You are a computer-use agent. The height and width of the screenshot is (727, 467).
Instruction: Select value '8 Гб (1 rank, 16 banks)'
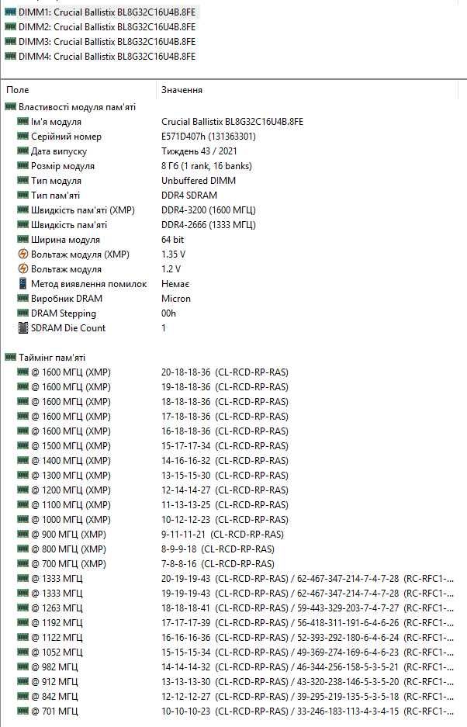(207, 166)
